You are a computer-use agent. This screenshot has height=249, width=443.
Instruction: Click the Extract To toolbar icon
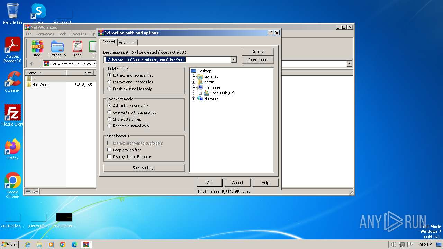point(57,49)
